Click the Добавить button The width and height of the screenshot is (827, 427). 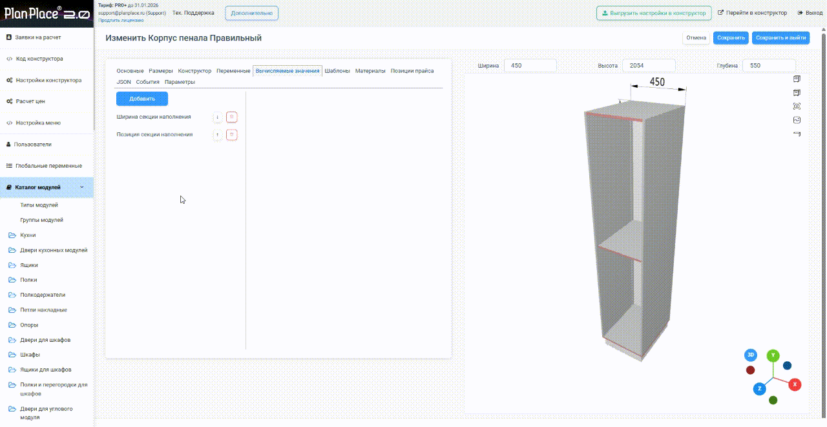[x=142, y=99]
